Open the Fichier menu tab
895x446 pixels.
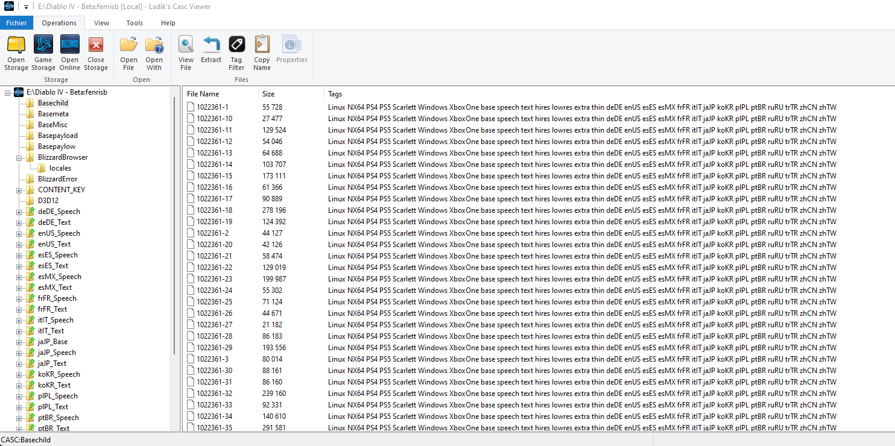tap(16, 23)
